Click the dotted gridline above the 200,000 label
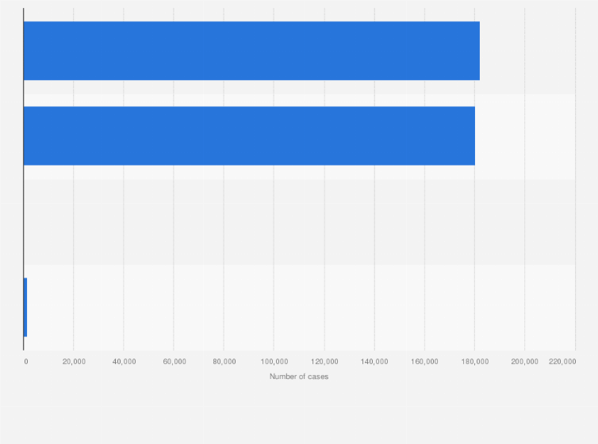The height and width of the screenshot is (444, 598). (525, 179)
